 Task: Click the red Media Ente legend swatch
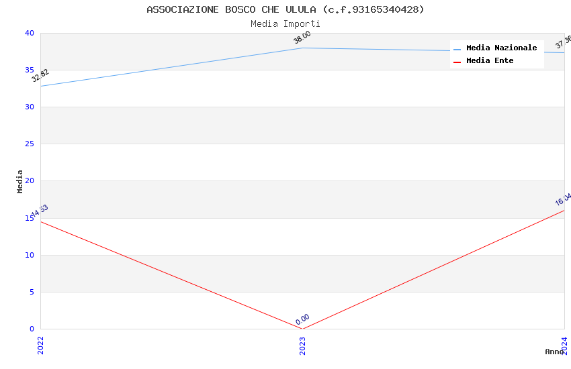click(457, 62)
